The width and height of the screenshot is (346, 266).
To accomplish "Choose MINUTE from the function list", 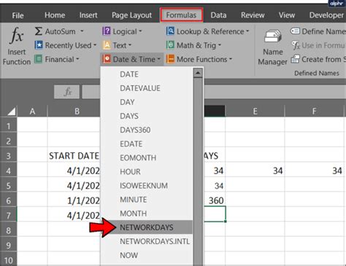I will 147,200.
